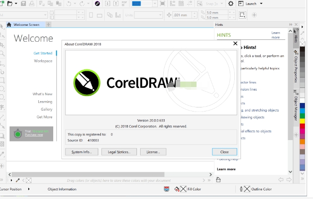
Task: Add a new document tab with plus
Action: (x=48, y=24)
